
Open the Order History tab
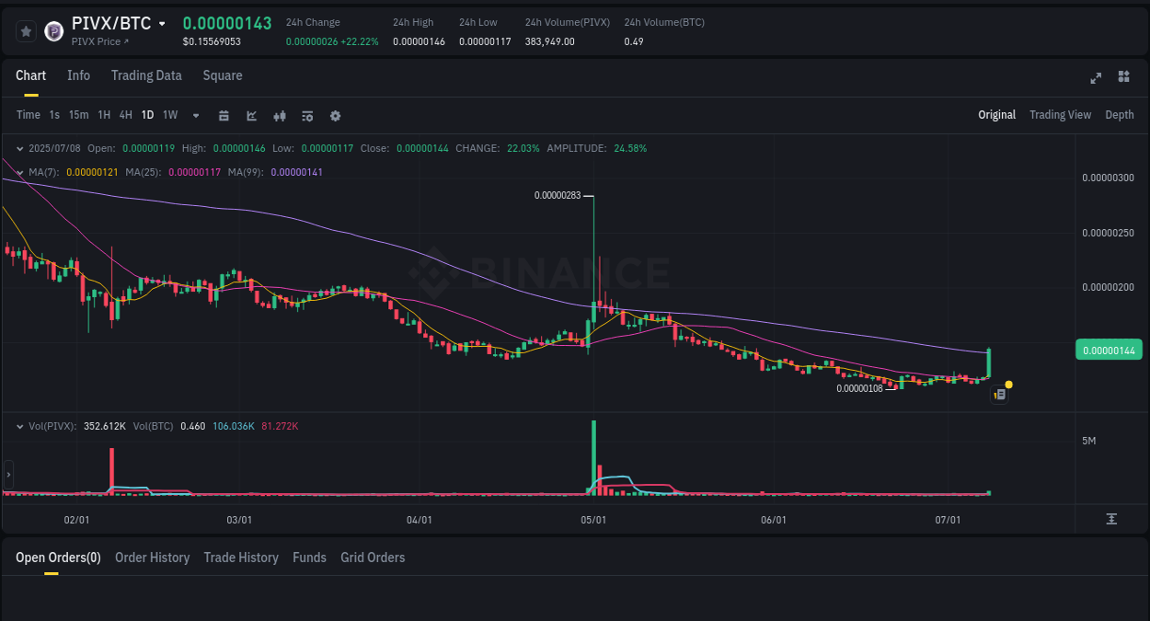[x=152, y=558]
